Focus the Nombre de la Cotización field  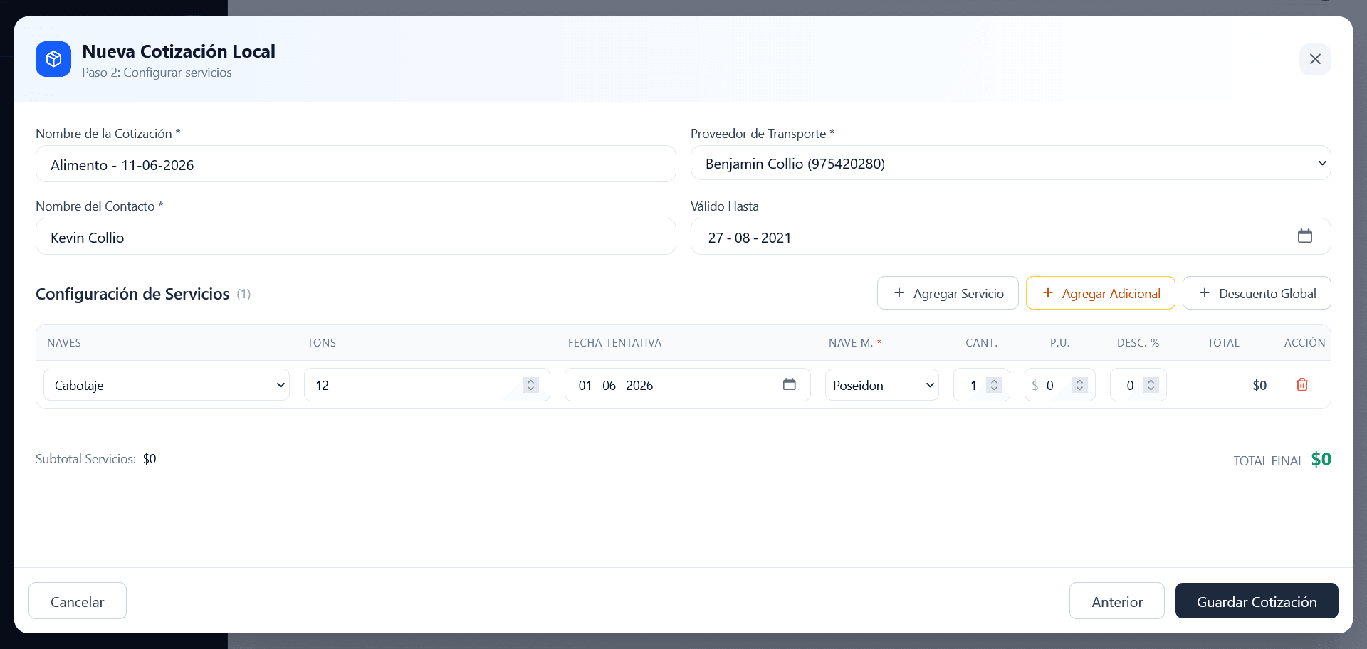tap(356, 164)
